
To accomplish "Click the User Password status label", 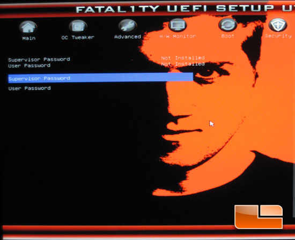I will coord(29,65).
